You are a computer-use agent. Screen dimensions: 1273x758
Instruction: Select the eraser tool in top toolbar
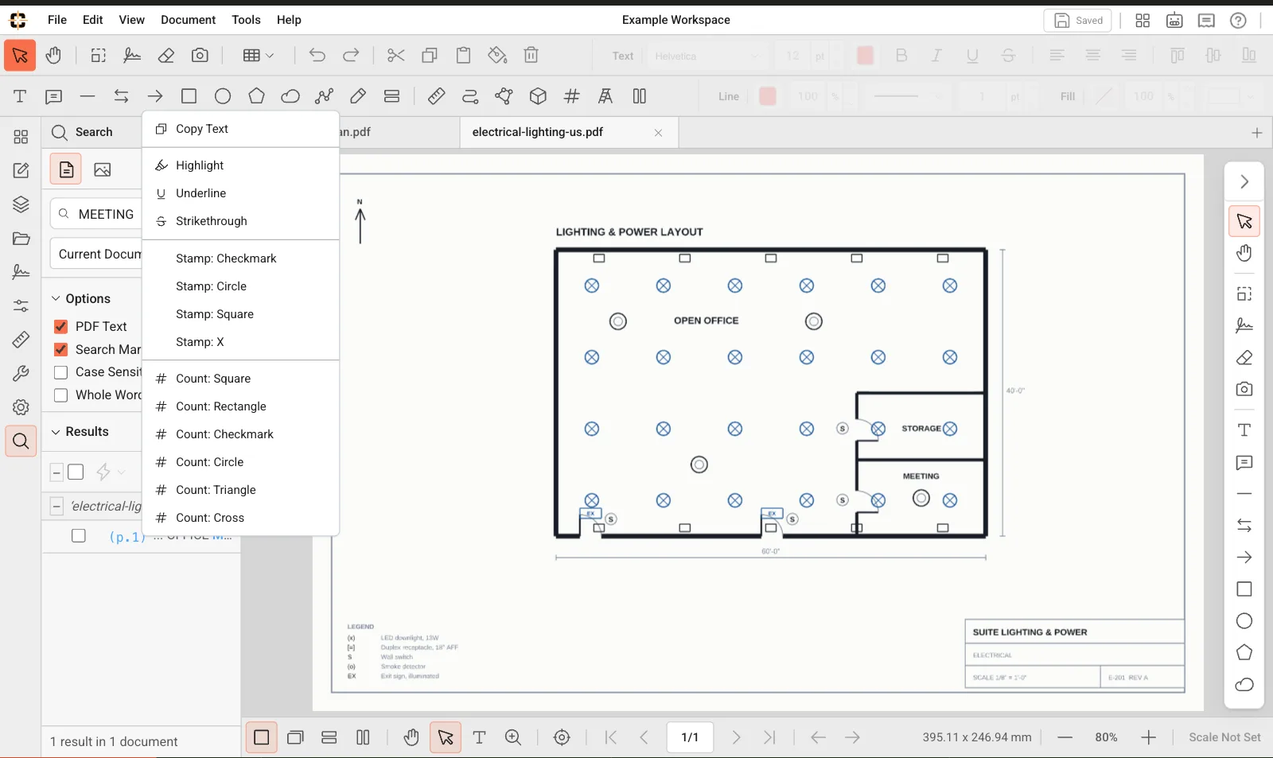click(165, 56)
